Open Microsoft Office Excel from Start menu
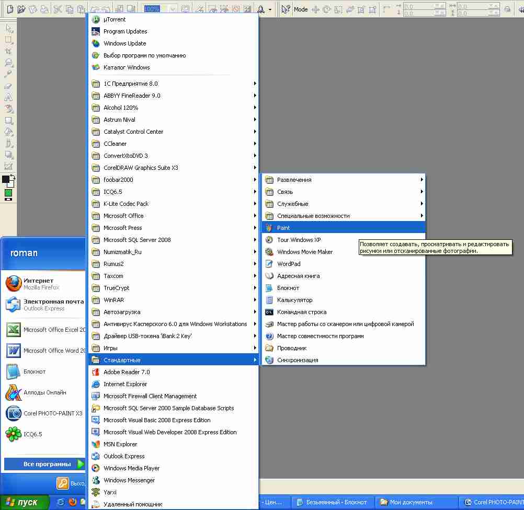Image resolution: width=524 pixels, height=510 pixels. [45, 330]
